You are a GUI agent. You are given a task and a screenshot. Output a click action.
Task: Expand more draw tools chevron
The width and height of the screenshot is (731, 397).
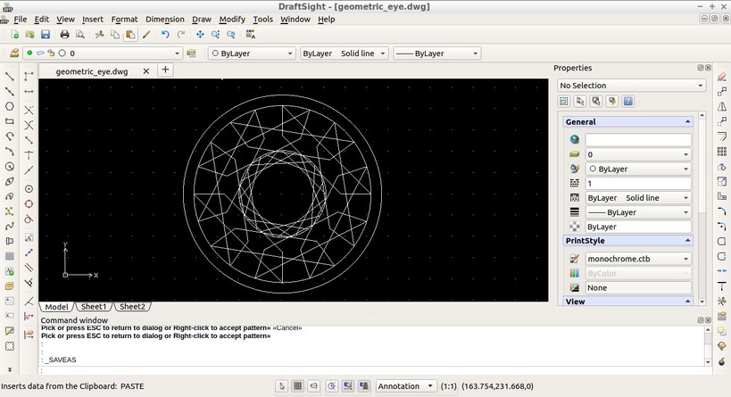pos(9,369)
